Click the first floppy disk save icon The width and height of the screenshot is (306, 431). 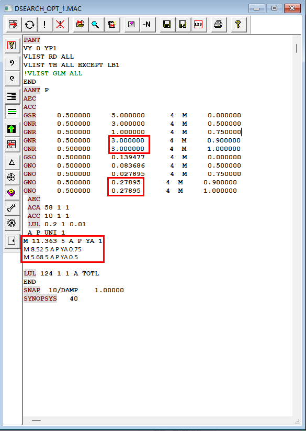[x=167, y=25]
